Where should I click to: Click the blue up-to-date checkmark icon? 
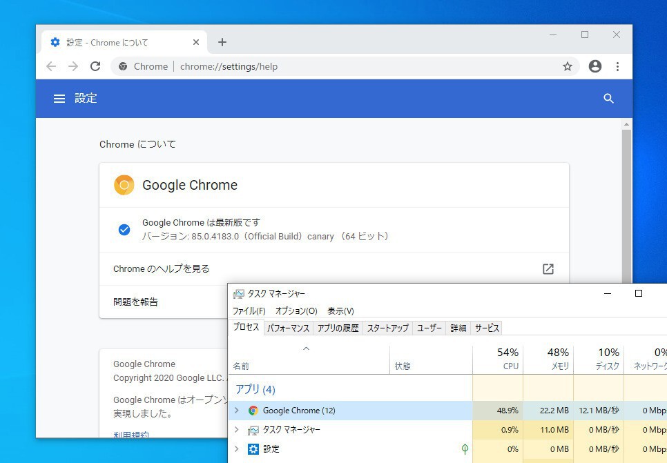124,230
